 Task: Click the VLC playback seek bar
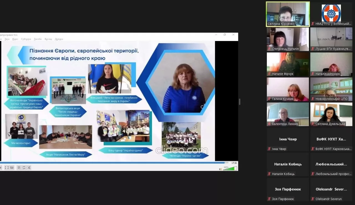[111, 163]
